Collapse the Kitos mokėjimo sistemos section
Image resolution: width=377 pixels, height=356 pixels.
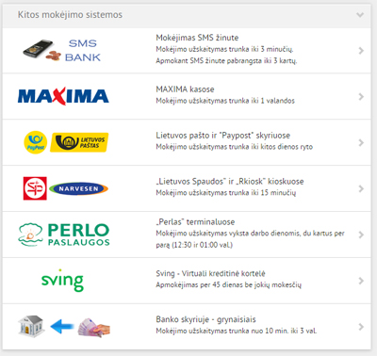click(360, 15)
